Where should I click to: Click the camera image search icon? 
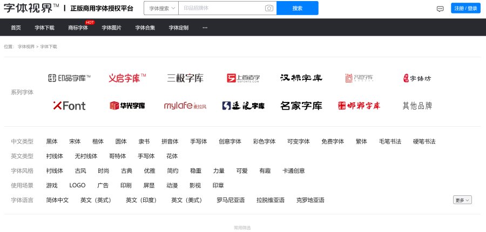click(x=269, y=9)
